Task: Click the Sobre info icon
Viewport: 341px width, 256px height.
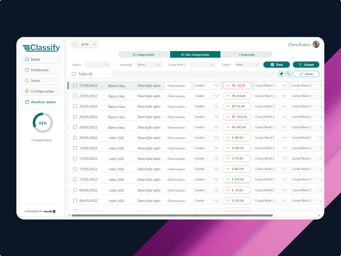Action: click(x=27, y=81)
